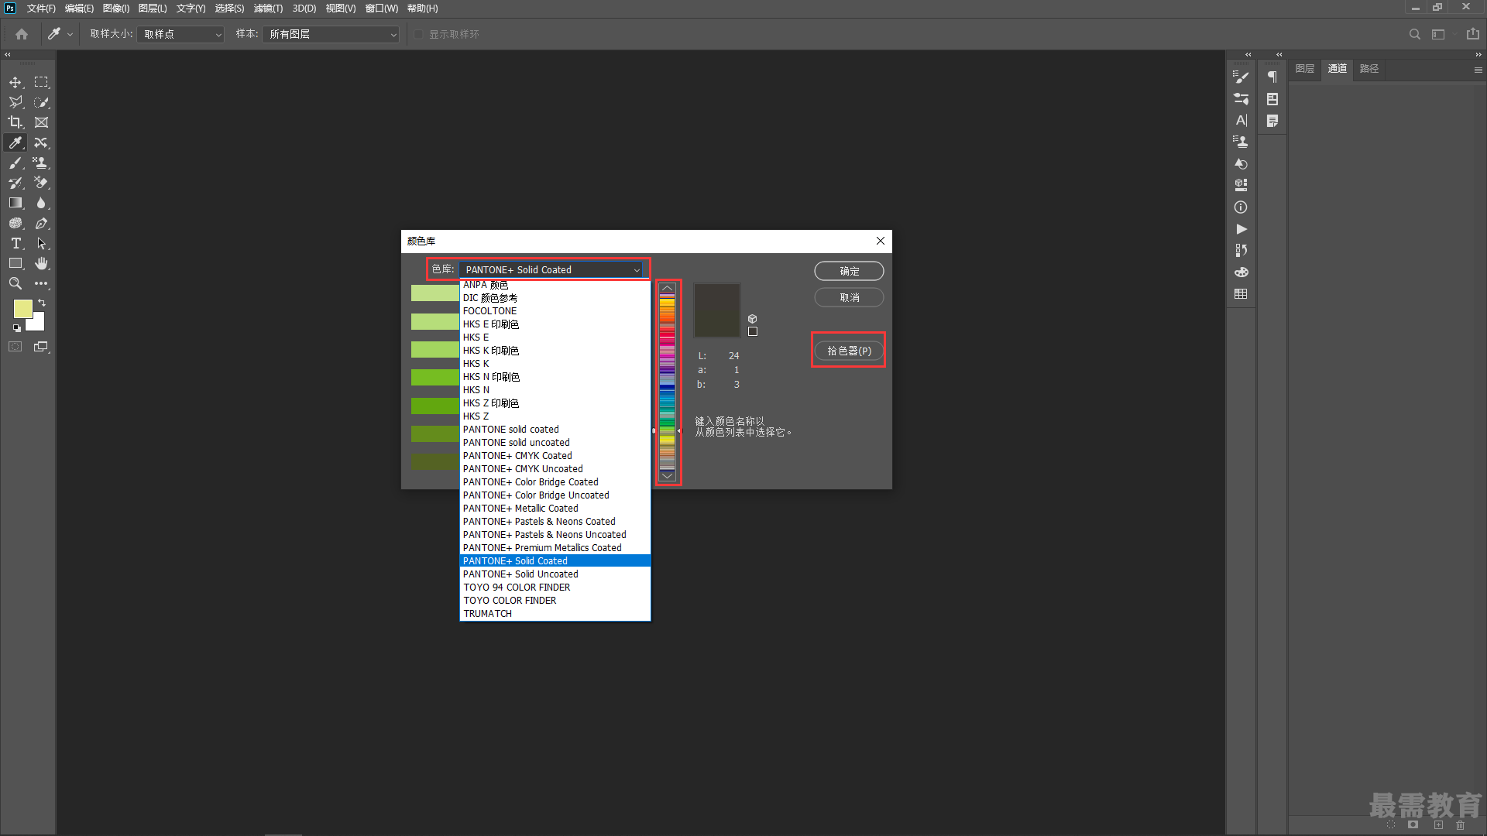Screen dimensions: 1487x836
Task: Click the vertical color spectrum strip
Action: 667,382
